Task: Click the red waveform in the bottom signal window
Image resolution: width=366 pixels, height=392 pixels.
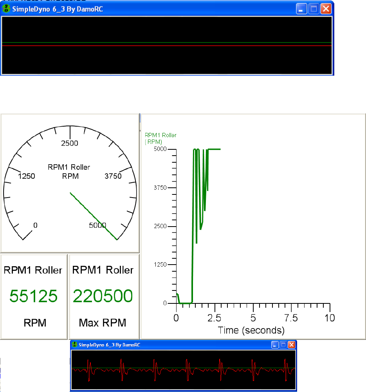Action: coord(184,370)
